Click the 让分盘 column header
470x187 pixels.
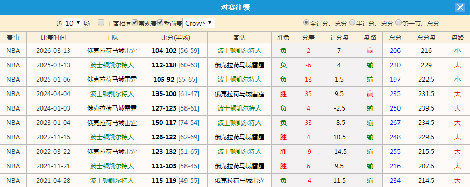[x=339, y=37]
